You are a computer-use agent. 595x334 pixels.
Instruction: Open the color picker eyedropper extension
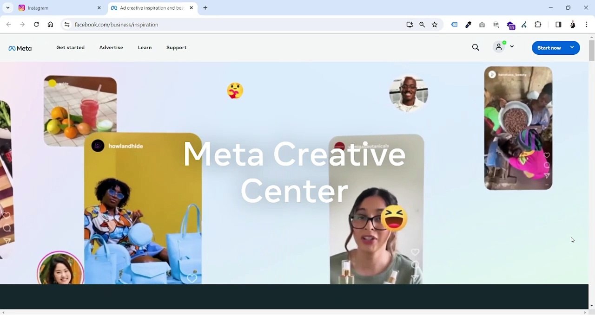tap(468, 25)
